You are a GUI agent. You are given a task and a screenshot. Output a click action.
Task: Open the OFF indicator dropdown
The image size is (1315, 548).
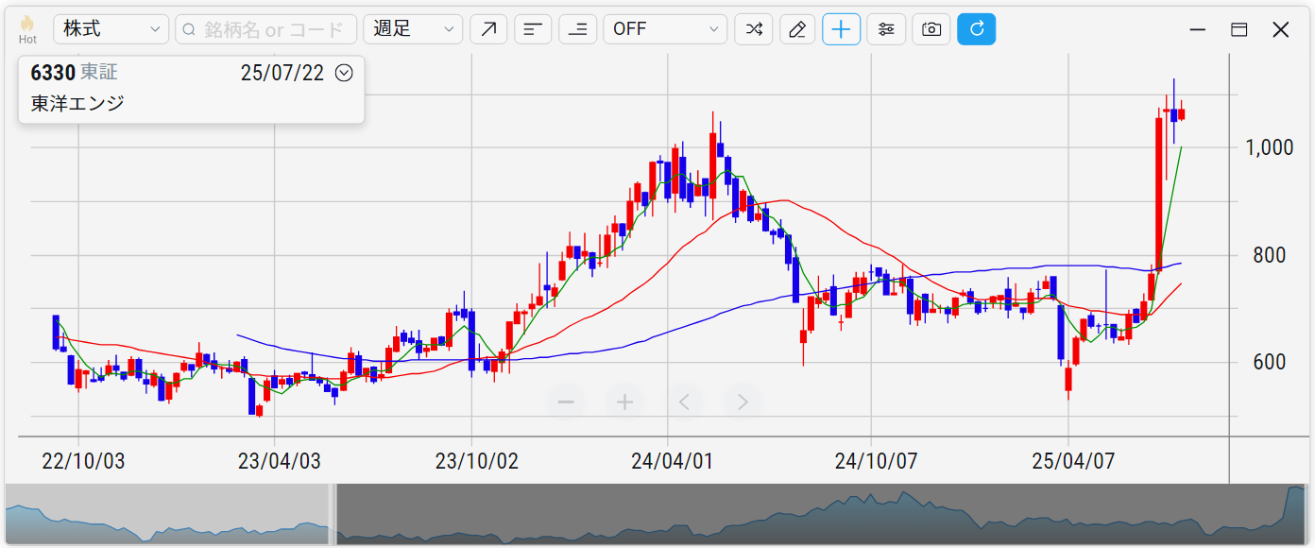665,29
